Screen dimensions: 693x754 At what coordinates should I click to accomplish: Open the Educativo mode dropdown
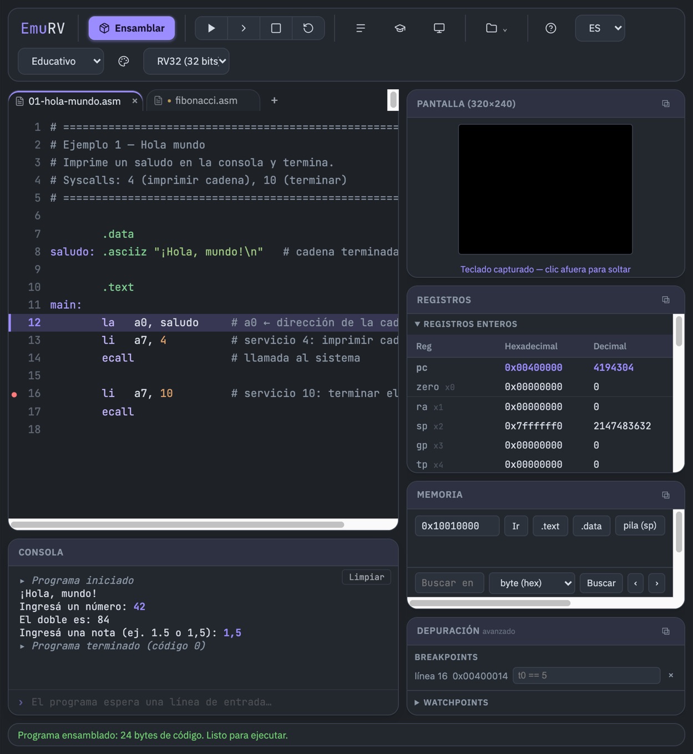61,61
